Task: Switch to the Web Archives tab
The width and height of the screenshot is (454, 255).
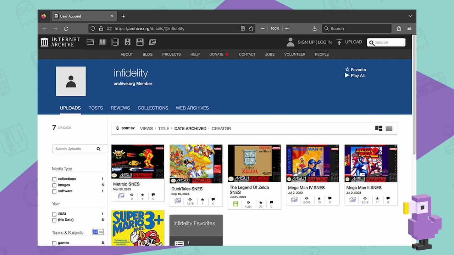Action: [192, 108]
